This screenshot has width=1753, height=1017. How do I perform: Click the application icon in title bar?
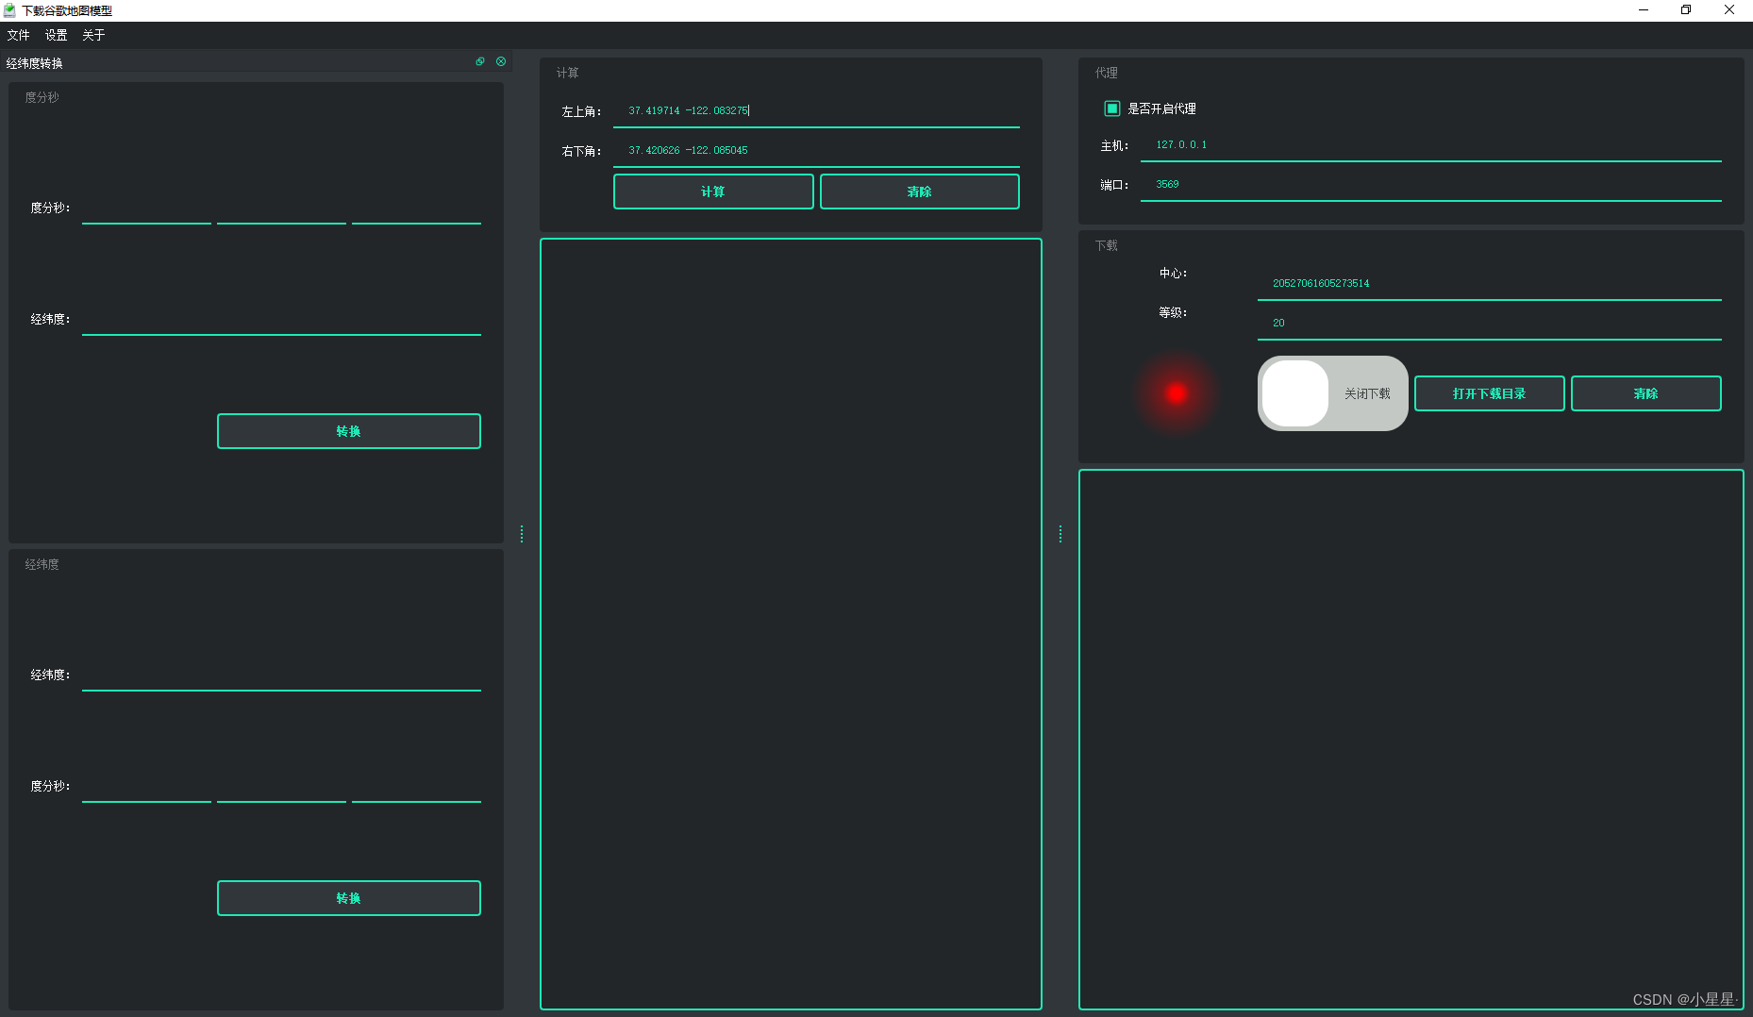pos(9,10)
